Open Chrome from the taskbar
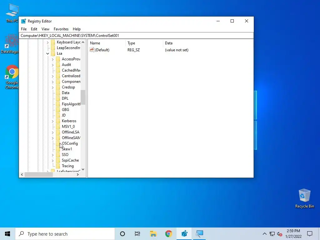This screenshot has width=320, height=240. (x=168, y=234)
